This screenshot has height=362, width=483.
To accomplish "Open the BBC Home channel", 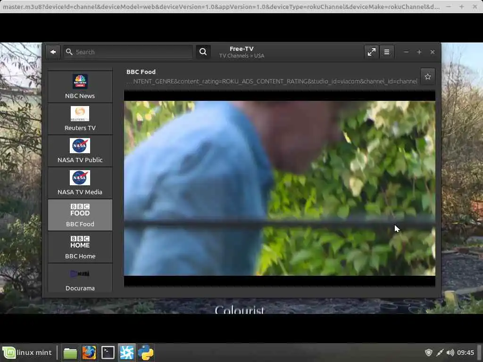I will pos(80,247).
